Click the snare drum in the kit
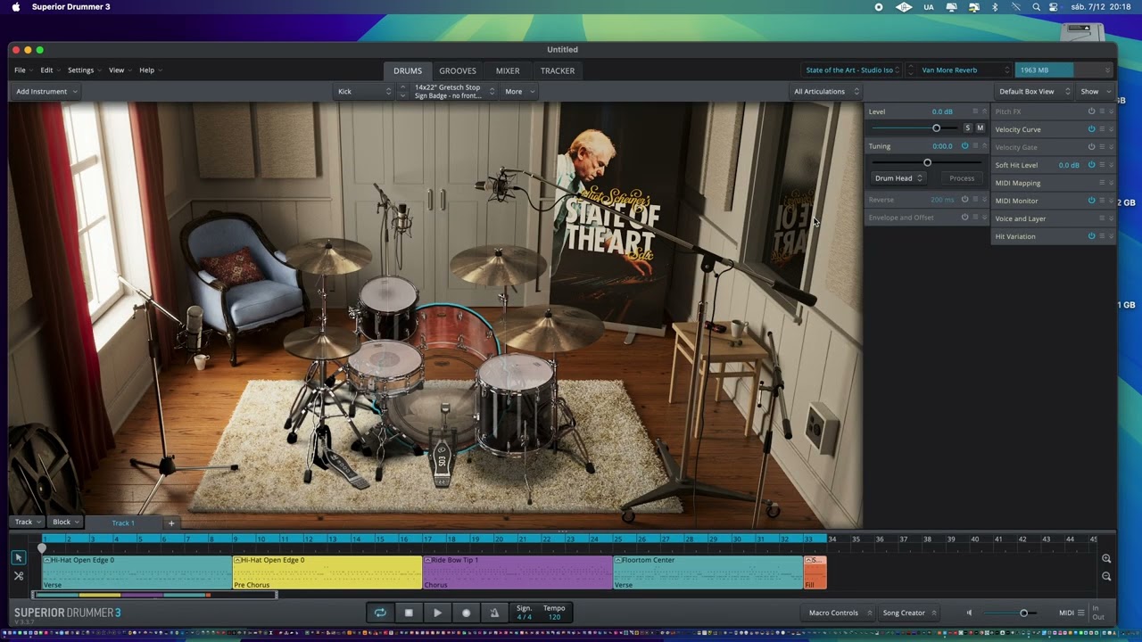1142x642 pixels. coord(385,367)
